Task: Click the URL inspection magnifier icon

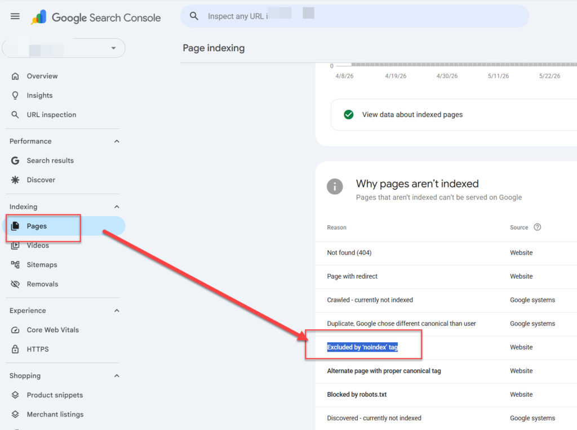Action: 15,115
